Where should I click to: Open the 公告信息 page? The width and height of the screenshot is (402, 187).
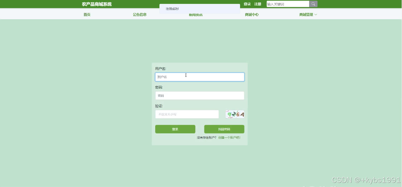139,14
